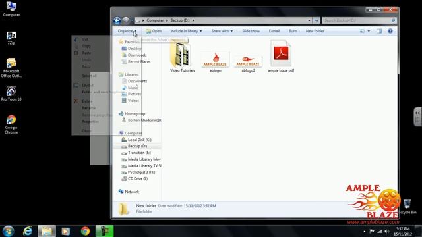Show hidden tray icons arrow
This screenshot has width=422, height=237.
[365, 231]
